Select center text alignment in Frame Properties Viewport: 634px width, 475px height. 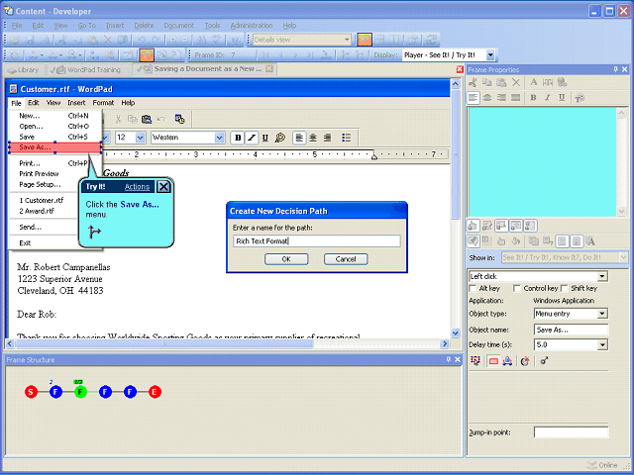coord(487,97)
